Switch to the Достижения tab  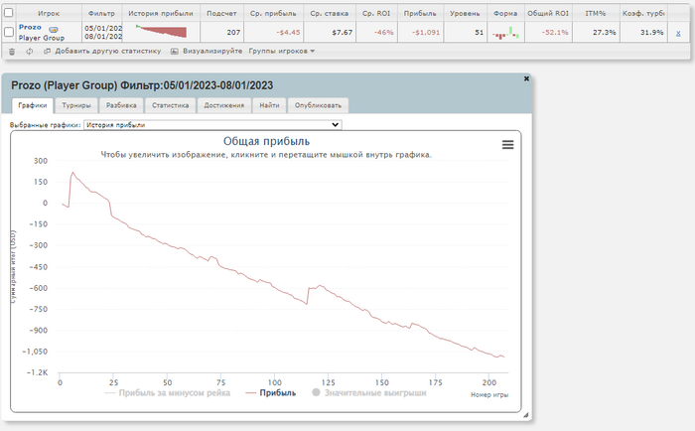[x=223, y=105]
